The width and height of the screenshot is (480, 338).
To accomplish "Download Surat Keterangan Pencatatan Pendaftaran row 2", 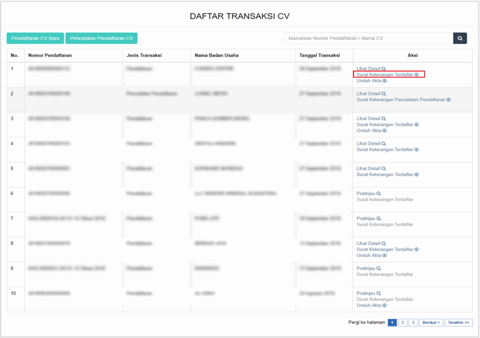I will [x=403, y=100].
